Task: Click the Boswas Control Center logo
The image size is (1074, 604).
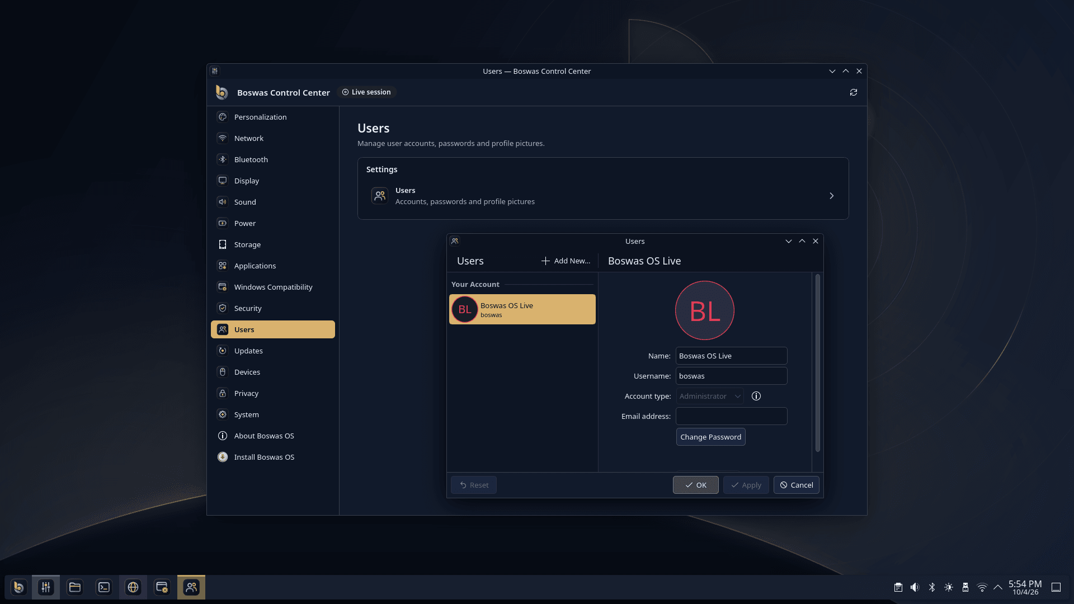Action: pyautogui.click(x=222, y=92)
